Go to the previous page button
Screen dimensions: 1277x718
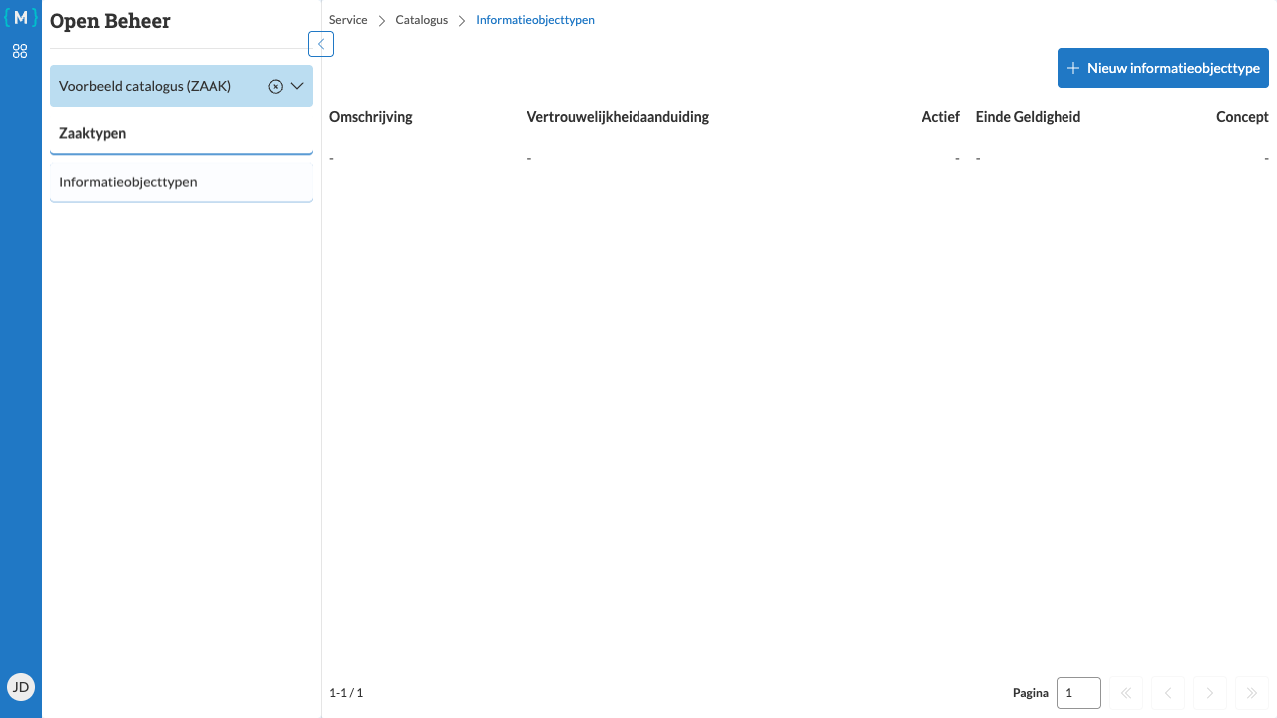1168,693
